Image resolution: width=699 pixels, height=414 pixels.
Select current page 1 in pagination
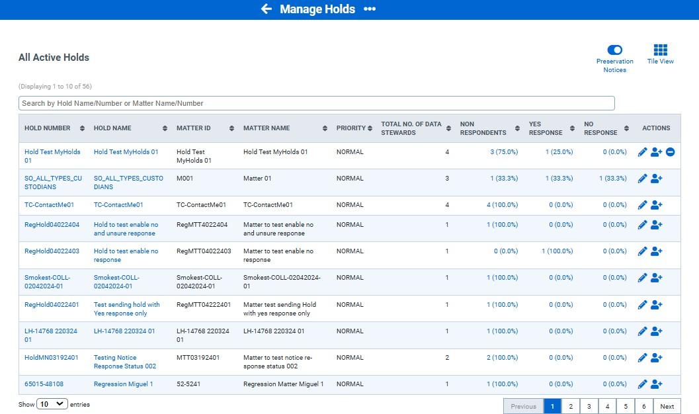[x=552, y=407]
